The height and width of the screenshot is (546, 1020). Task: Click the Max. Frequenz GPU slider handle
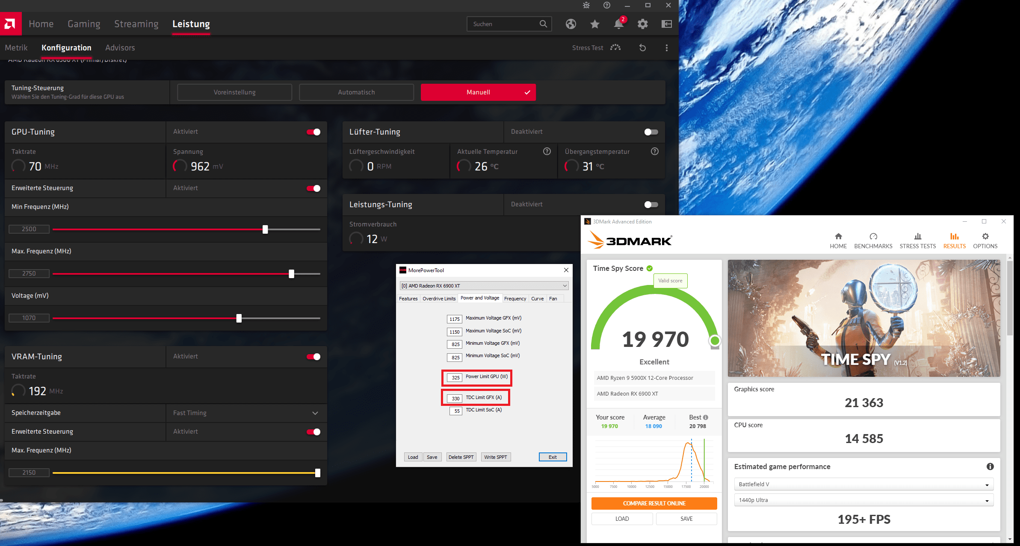(x=291, y=274)
